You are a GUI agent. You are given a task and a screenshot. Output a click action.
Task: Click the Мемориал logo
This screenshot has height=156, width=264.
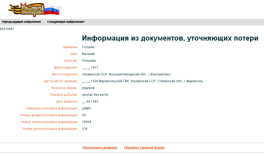tap(35, 9)
